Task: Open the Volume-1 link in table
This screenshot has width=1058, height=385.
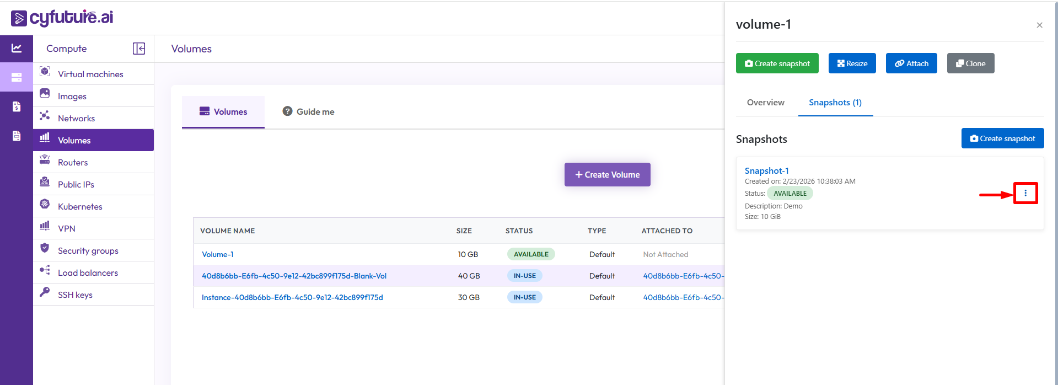Action: [218, 254]
